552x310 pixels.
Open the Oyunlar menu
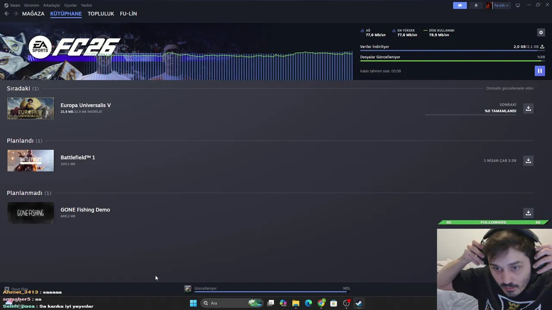click(70, 5)
